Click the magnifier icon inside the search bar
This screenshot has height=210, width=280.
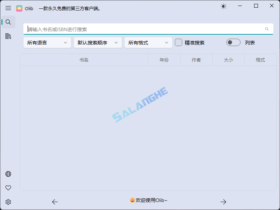pos(267,29)
